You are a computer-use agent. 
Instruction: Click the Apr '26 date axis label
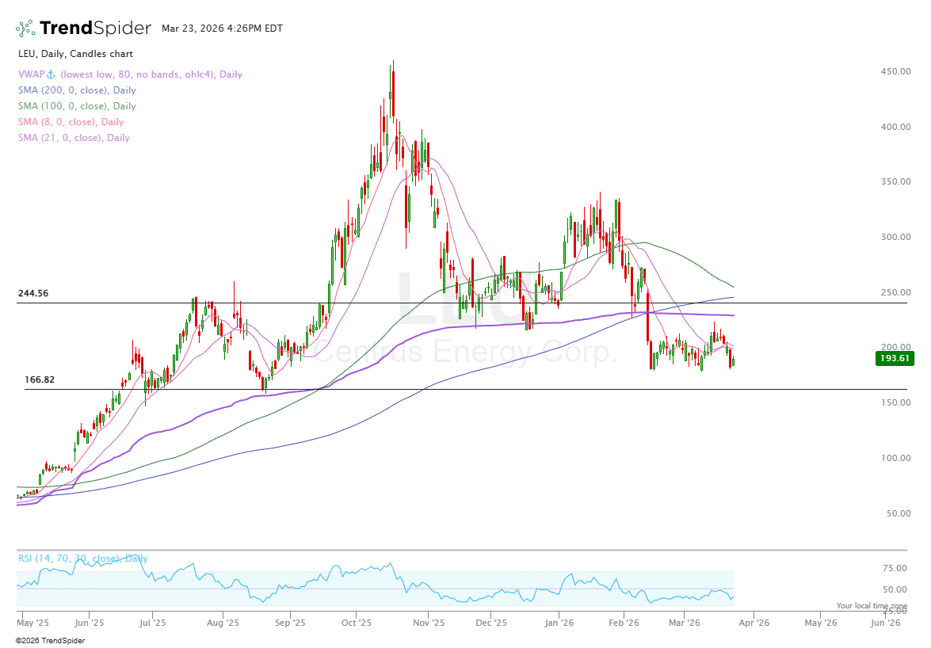[754, 623]
